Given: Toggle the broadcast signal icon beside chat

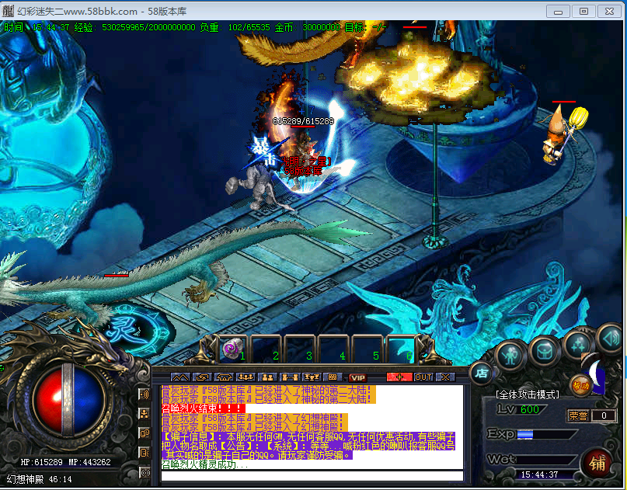Looking at the screenshot, I should pyautogui.click(x=144, y=472).
